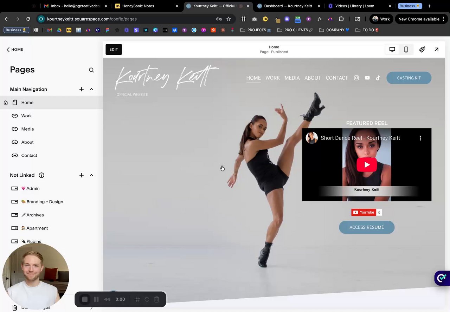Select ABOUT in the site navigation
This screenshot has width=450, height=312.
pos(313,78)
